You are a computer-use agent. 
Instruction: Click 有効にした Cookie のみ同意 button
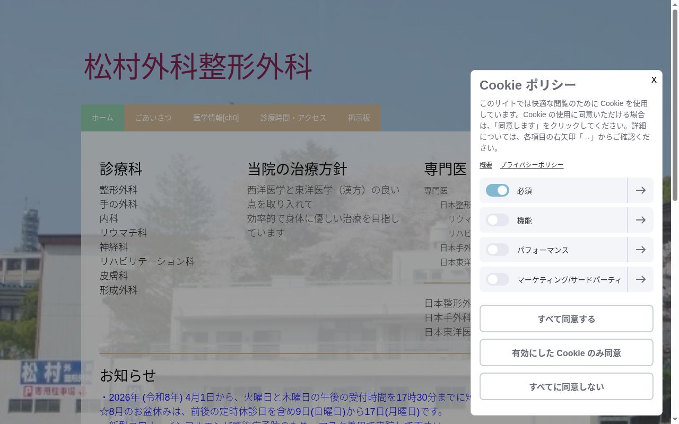pos(567,352)
